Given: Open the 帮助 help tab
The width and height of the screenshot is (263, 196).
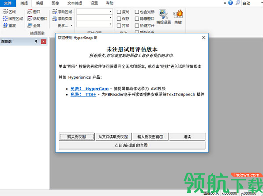Looking at the screenshot, I should pos(110,3).
